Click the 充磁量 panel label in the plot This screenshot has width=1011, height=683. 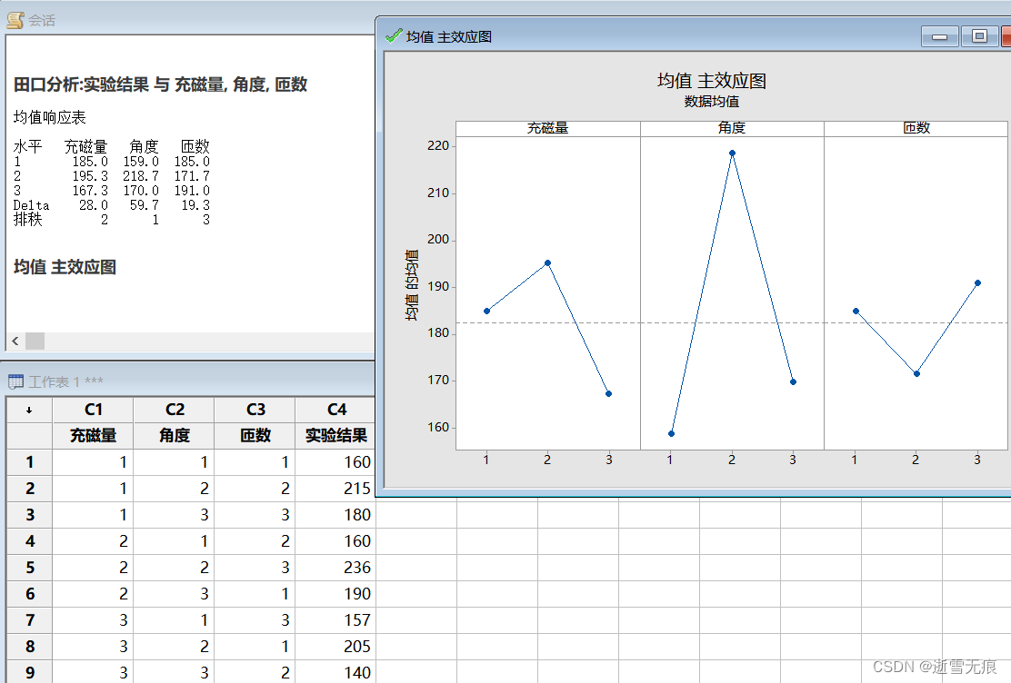point(548,128)
